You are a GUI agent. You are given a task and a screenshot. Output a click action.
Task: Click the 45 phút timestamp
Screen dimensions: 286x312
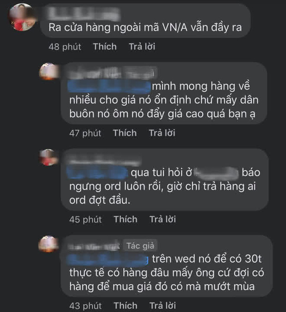pos(85,219)
